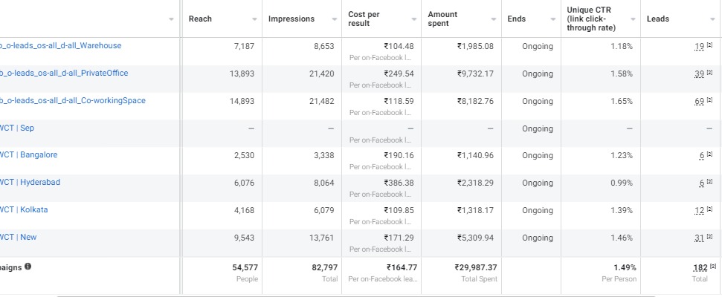Click footnote marker in Bangalore row leads
The height and width of the screenshot is (297, 722).
coord(709,155)
